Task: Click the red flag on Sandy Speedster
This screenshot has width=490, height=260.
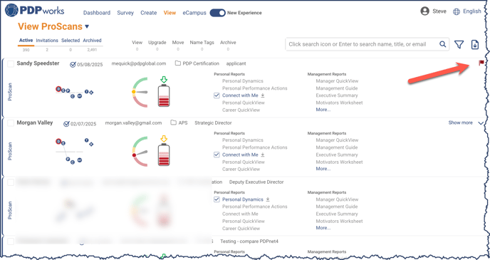Action: [x=481, y=63]
